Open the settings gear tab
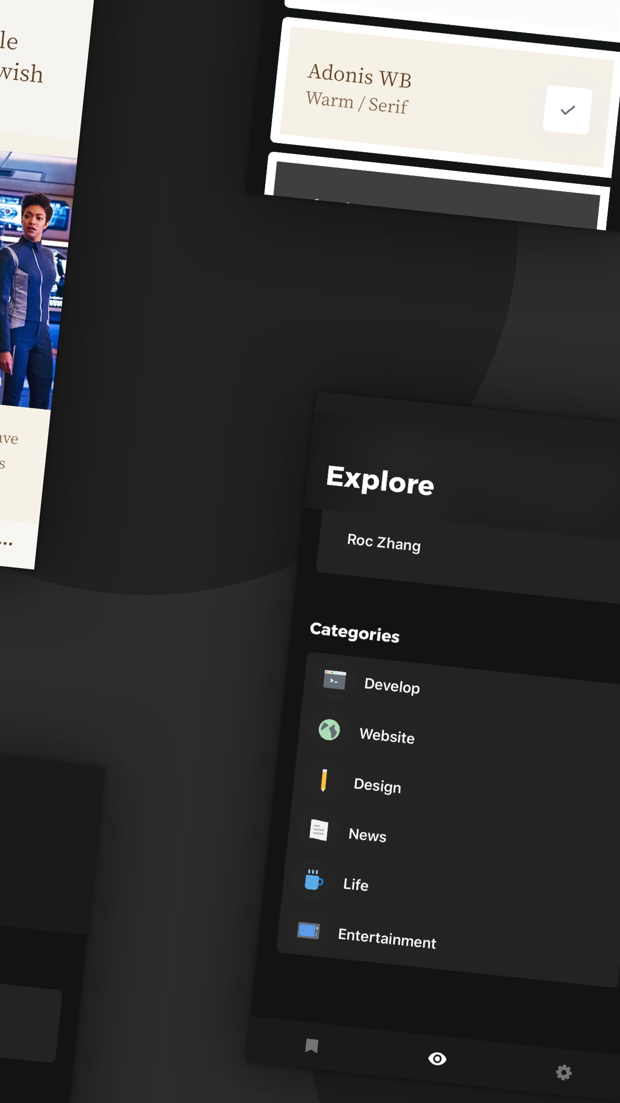620x1103 pixels. click(564, 1072)
